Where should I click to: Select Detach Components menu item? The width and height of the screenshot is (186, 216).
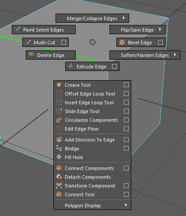[92, 177]
